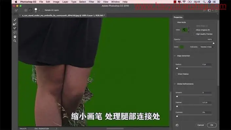Click the View mode thumbnail
231x130 pixels.
click(x=184, y=30)
